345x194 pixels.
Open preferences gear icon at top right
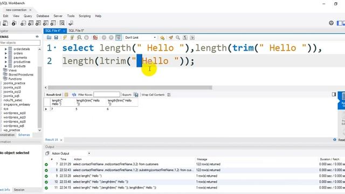[x=331, y=23]
